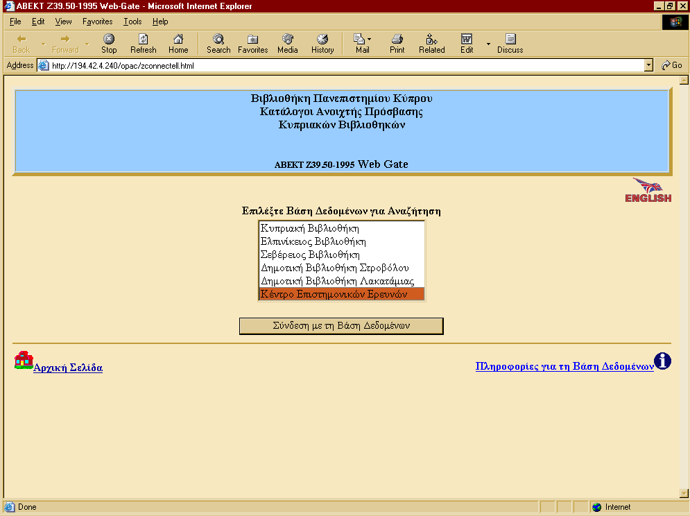Go to the Home page
This screenshot has height=516, width=690.
point(178,44)
